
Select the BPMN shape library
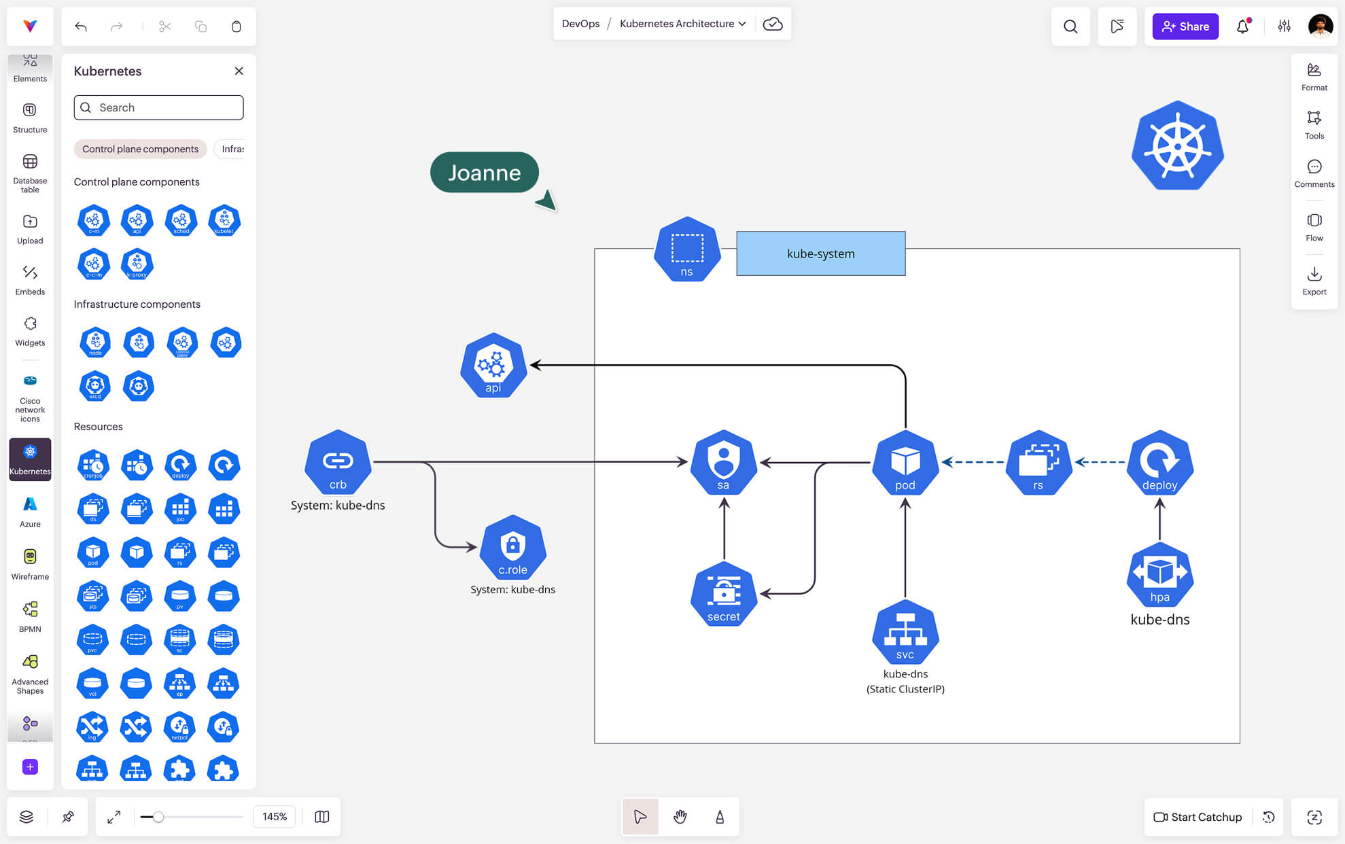tap(30, 617)
